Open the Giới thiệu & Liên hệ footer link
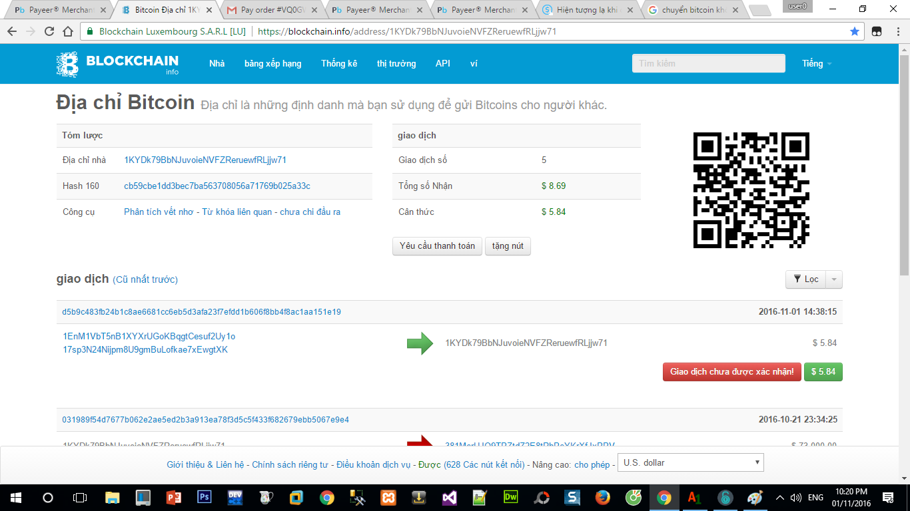 [x=206, y=464]
